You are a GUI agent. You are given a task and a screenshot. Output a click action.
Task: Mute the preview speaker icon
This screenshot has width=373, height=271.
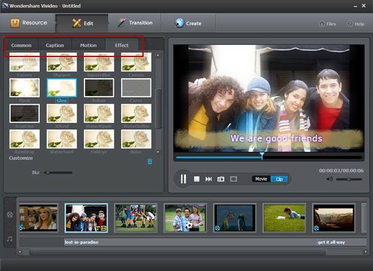pyautogui.click(x=329, y=179)
